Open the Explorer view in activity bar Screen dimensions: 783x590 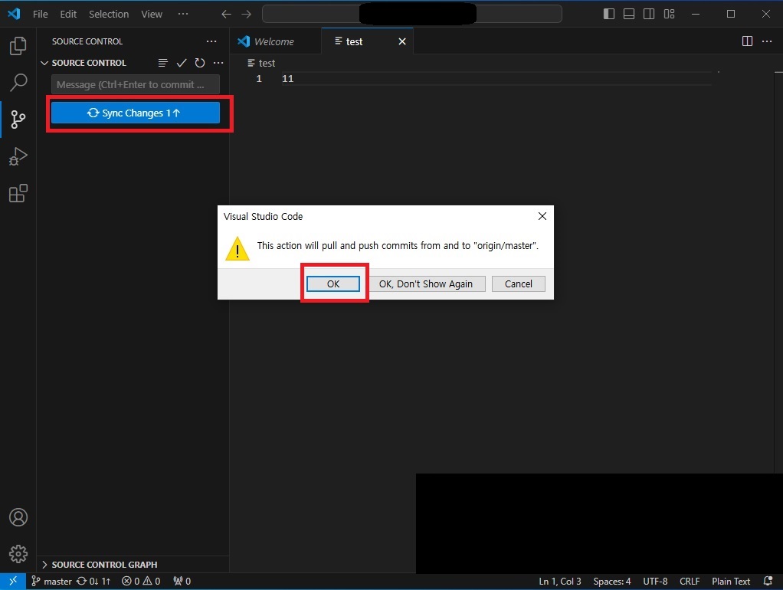(18, 46)
